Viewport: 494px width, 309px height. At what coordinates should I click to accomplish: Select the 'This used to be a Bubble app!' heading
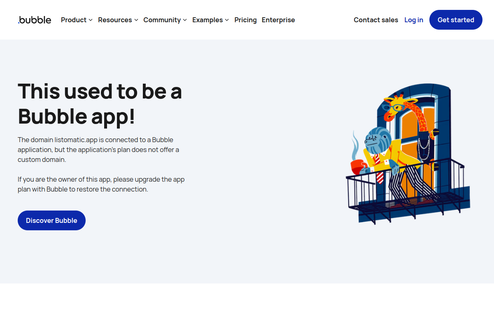(x=100, y=103)
